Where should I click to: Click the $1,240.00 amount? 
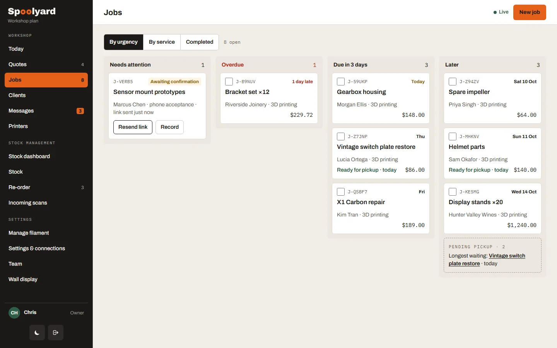pyautogui.click(x=522, y=225)
